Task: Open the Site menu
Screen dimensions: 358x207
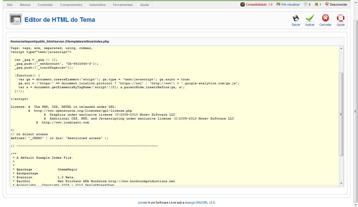Action: (10, 5)
